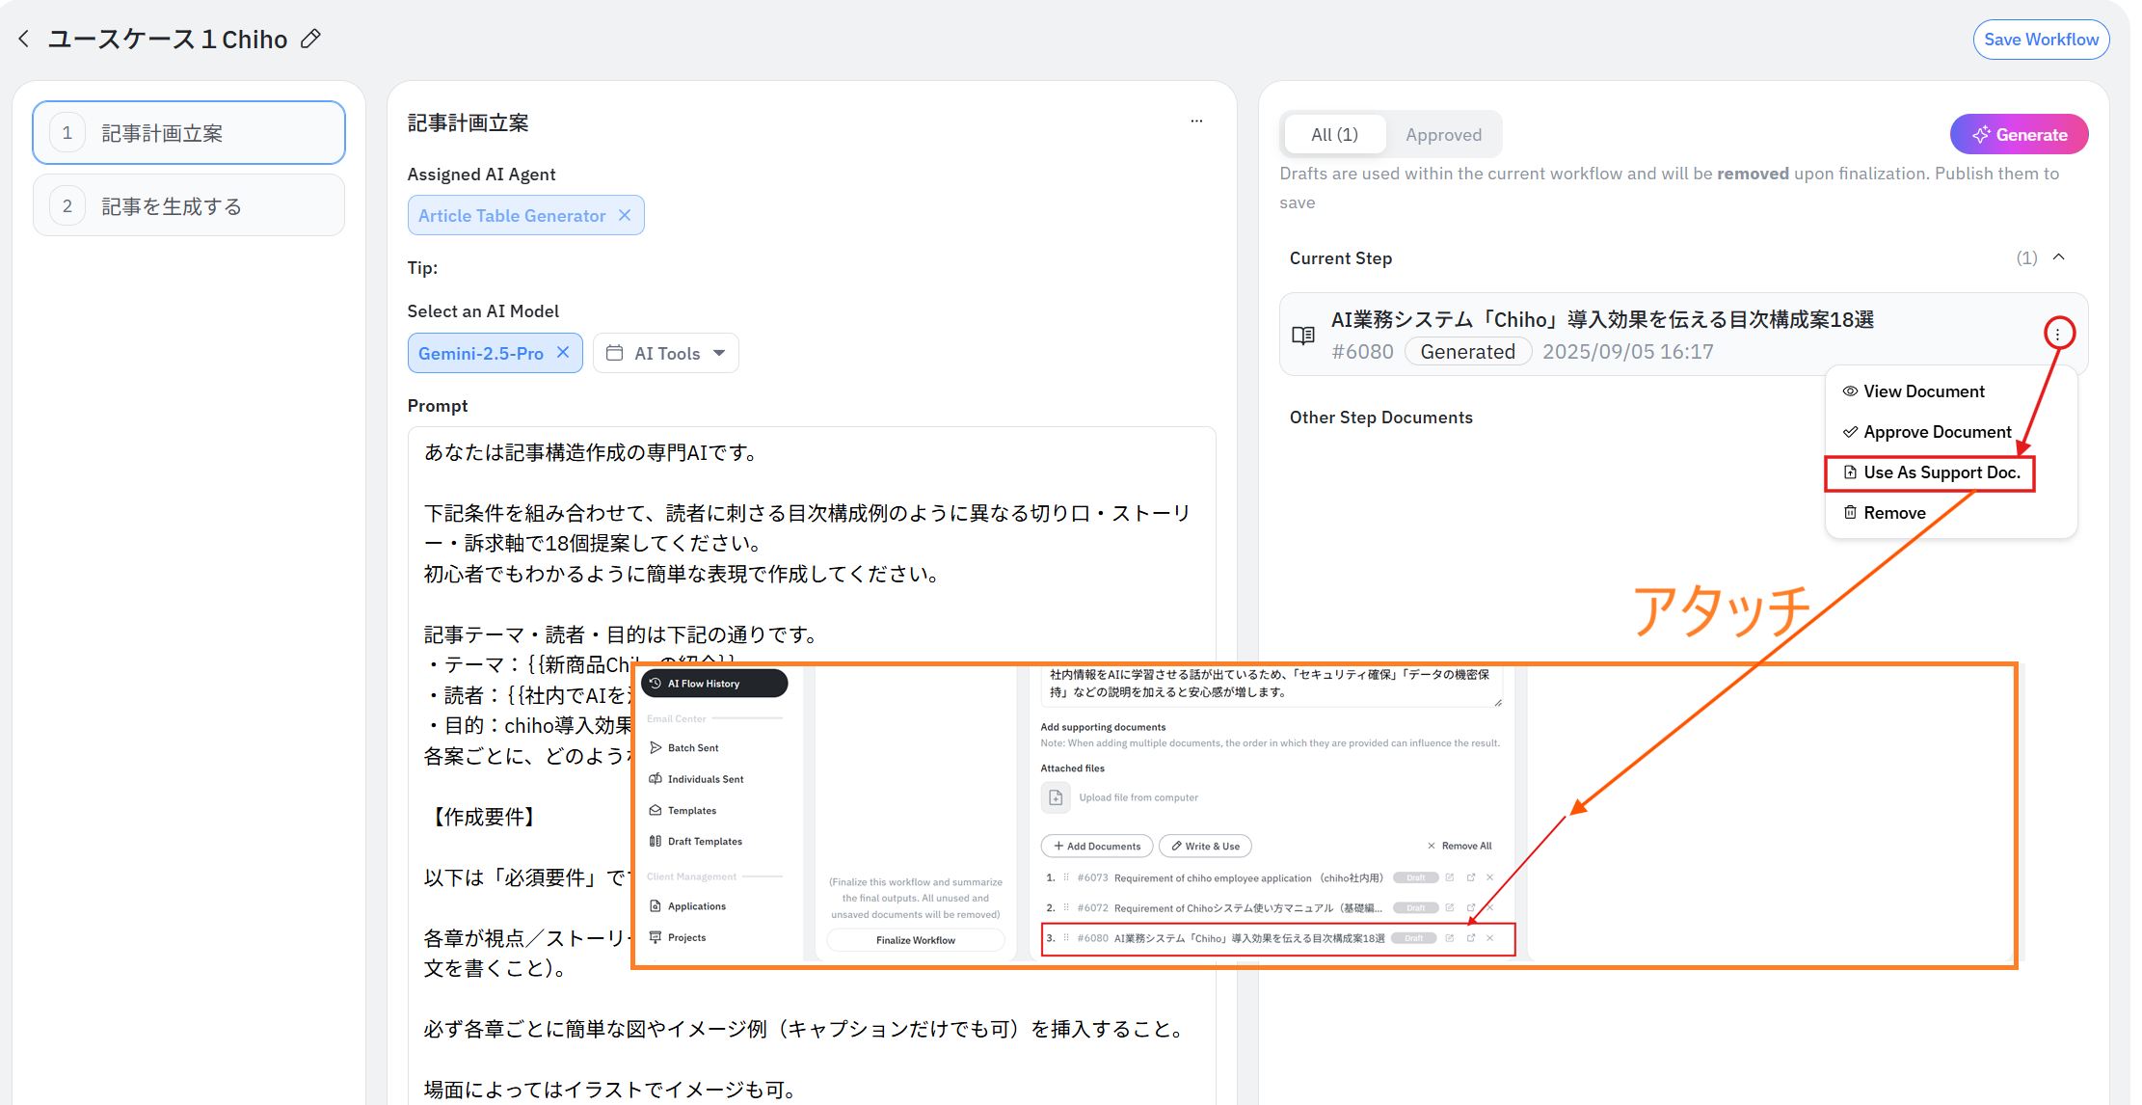Open step 2 記事を生成する

(189, 206)
